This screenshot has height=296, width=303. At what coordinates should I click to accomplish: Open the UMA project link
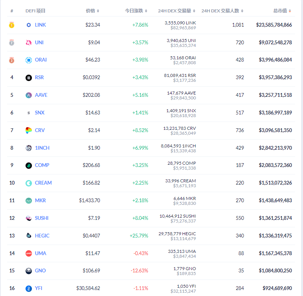pos(41,253)
